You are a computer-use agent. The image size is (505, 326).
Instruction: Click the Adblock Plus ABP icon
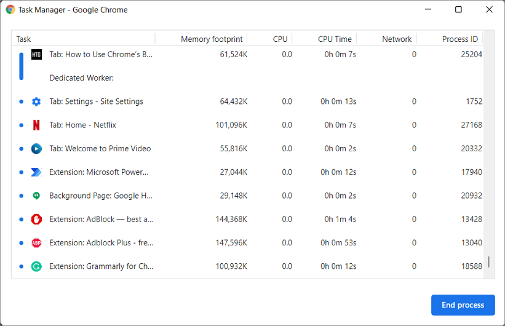[x=36, y=243]
